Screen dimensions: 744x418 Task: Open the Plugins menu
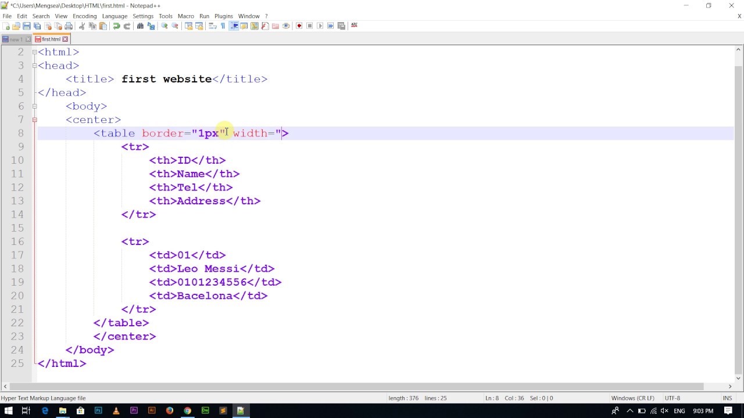coord(224,16)
